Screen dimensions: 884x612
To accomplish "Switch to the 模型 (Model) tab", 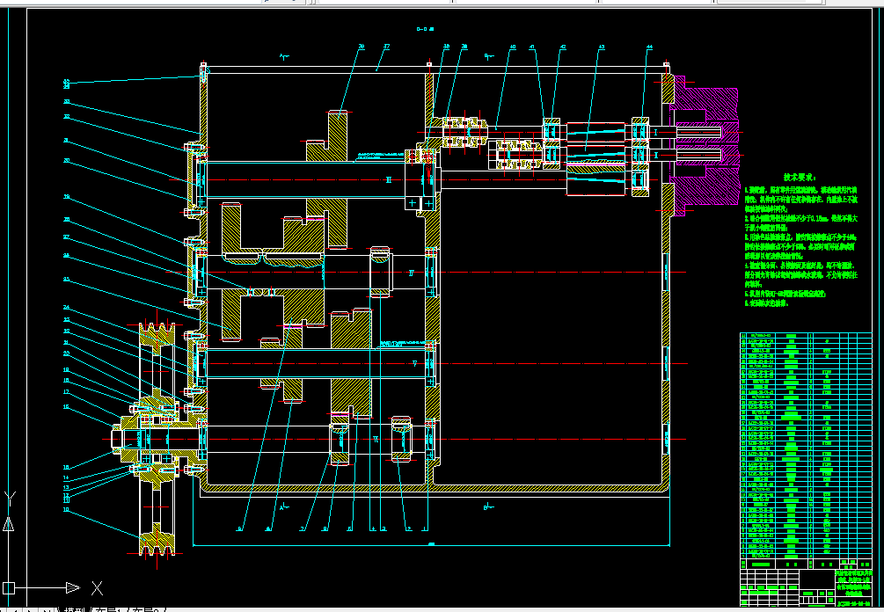I will coord(75,609).
